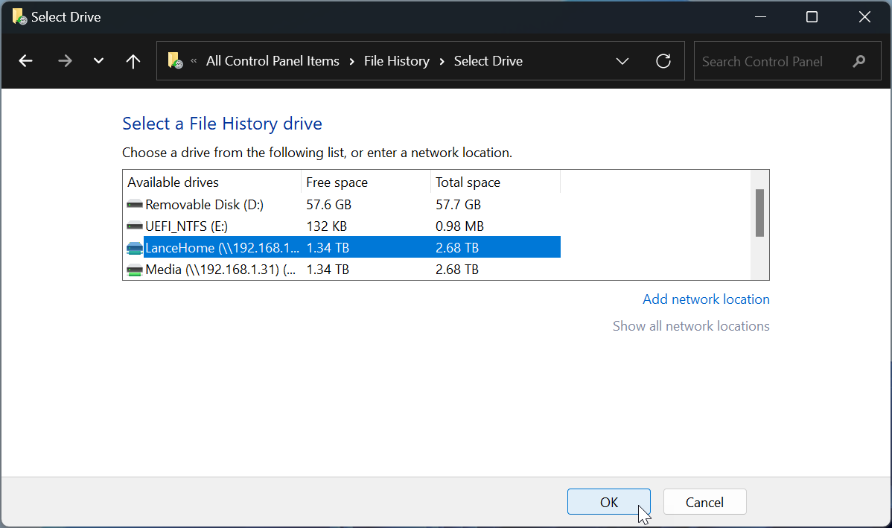Image resolution: width=892 pixels, height=528 pixels.
Task: Expand the address bar history dropdown
Action: coord(622,61)
